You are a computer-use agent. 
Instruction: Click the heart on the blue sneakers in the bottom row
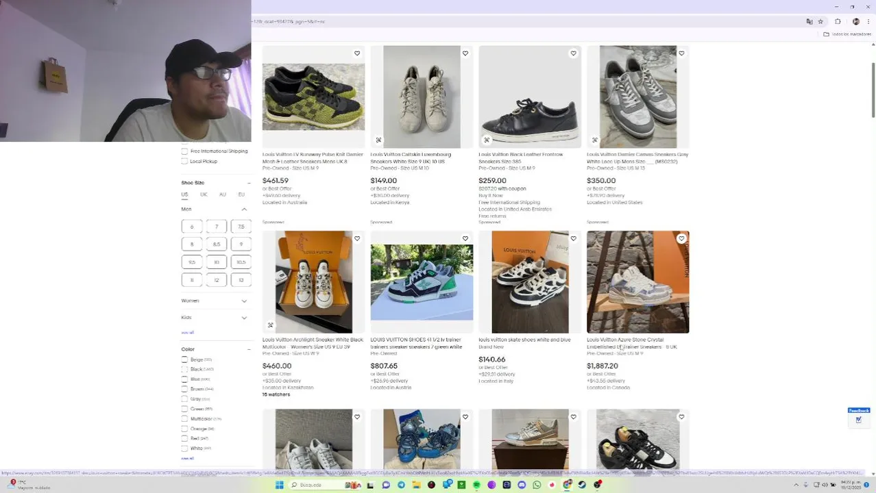tap(465, 416)
